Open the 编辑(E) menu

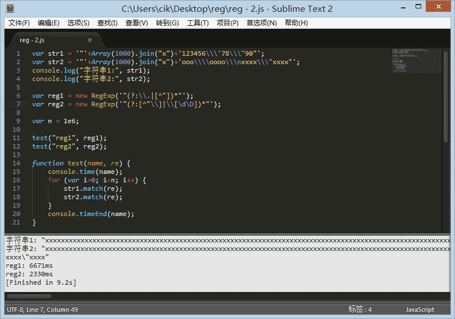48,23
